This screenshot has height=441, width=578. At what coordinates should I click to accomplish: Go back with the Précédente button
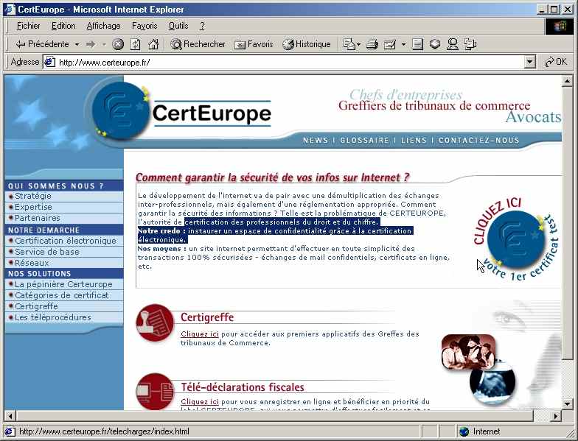[x=42, y=44]
